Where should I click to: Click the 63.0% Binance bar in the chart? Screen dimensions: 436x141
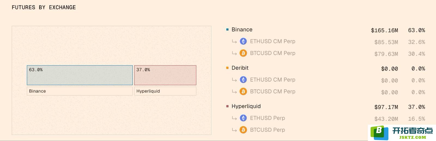pos(80,75)
